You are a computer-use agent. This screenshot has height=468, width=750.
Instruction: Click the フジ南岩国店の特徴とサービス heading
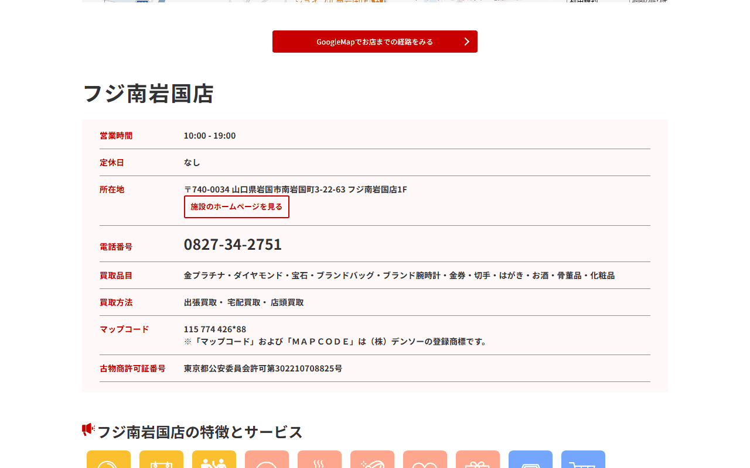[200, 432]
